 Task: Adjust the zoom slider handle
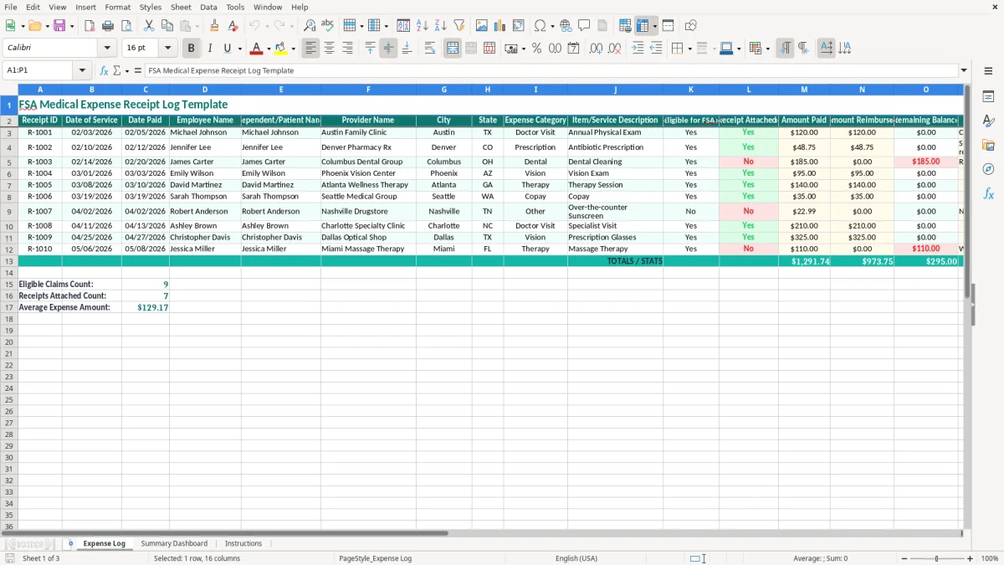point(937,558)
